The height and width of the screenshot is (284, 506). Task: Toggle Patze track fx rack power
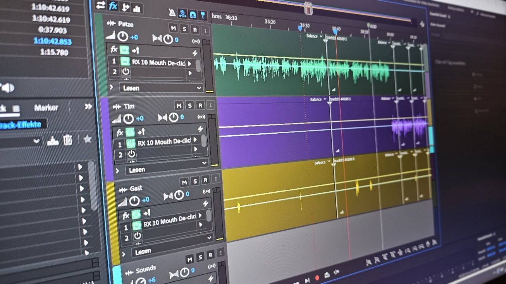click(124, 50)
